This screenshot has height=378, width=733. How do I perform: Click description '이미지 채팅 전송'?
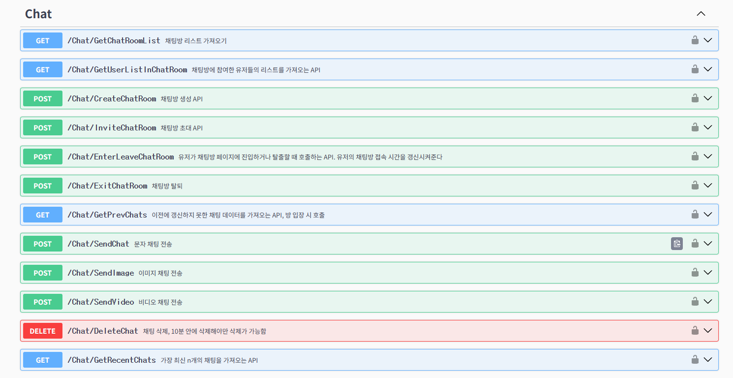point(160,273)
